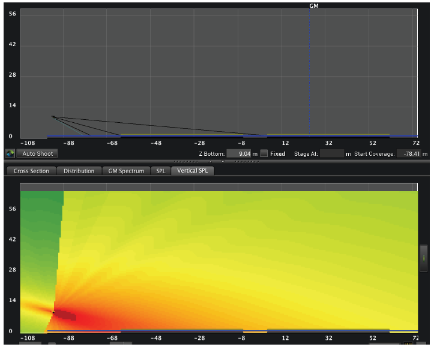434x347 pixels.
Task: Click the small icon left of Auto Shoot
Action: [10, 154]
